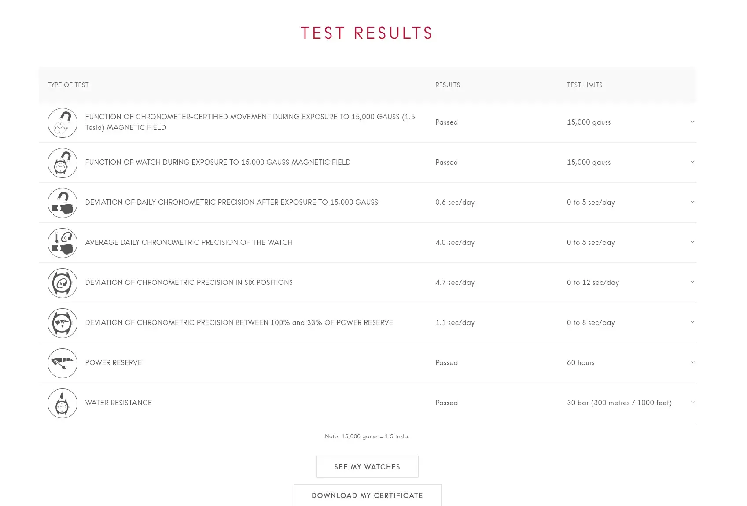Screen dimensions: 747x506
Task: Click the magnet-and-movement icon in first row
Action: [63, 123]
